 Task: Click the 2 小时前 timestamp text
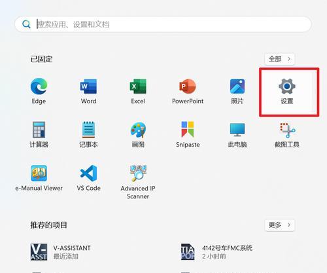point(214,257)
